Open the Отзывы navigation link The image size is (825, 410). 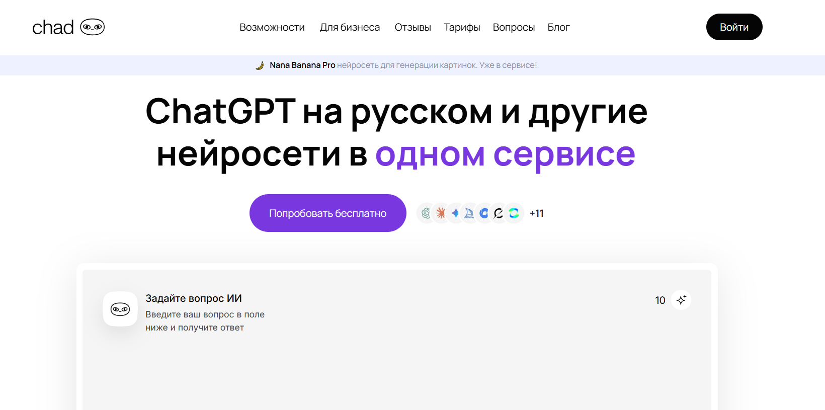coord(412,27)
